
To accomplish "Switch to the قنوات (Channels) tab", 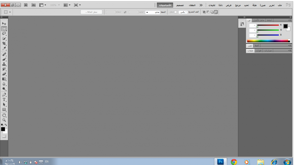I will 258,51.
